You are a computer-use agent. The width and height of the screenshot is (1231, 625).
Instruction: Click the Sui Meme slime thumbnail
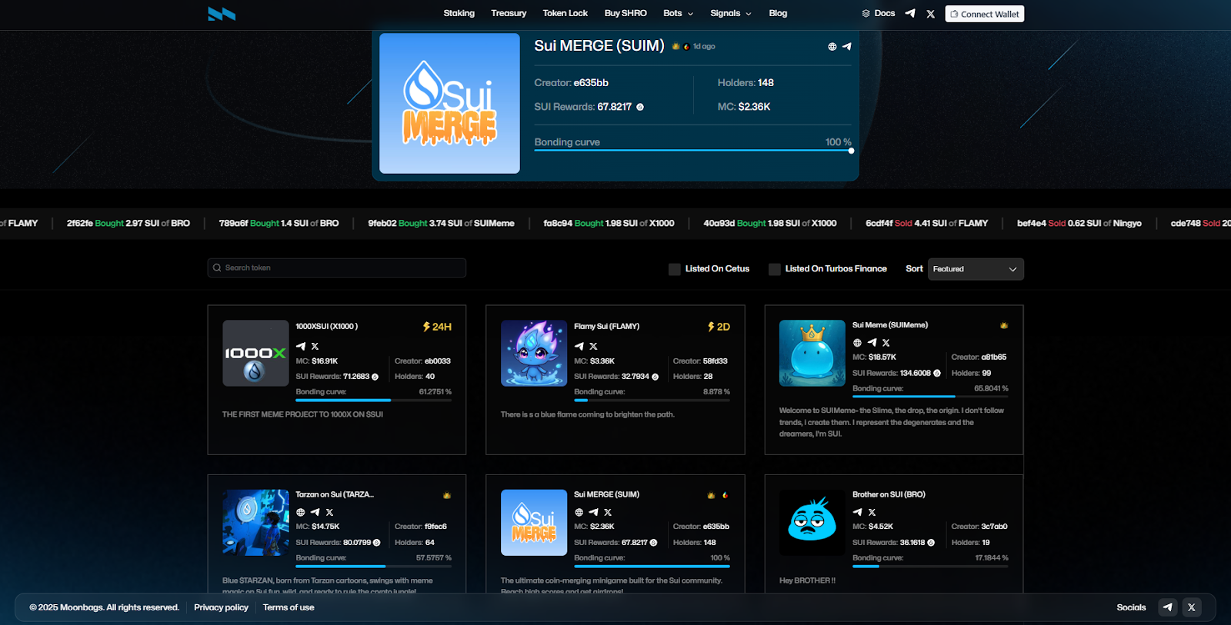point(812,354)
